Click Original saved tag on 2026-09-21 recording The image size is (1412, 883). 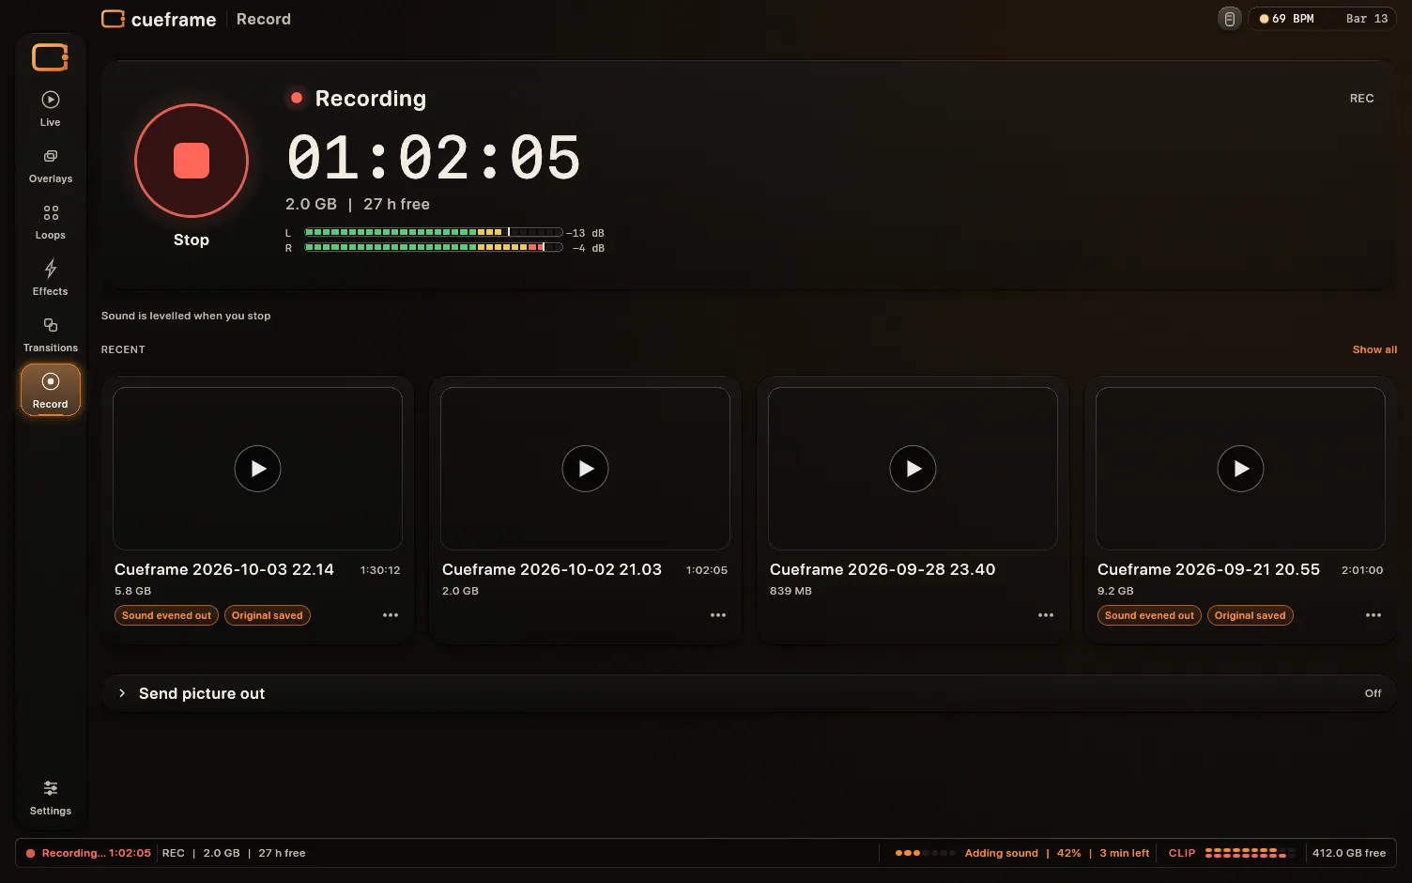1251,615
